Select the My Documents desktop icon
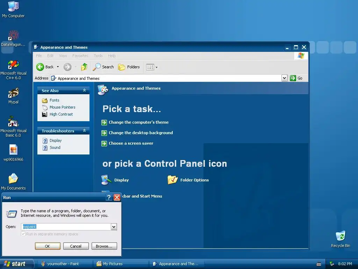 click(13, 182)
